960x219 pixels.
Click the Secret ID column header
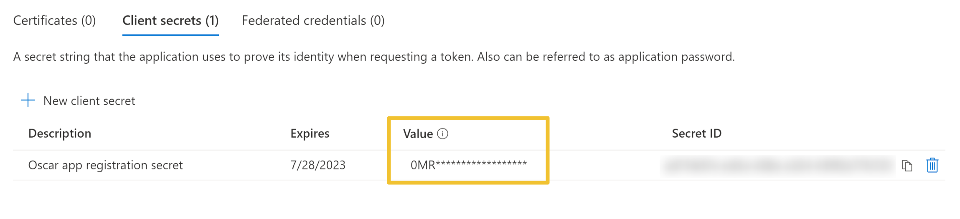pyautogui.click(x=696, y=133)
